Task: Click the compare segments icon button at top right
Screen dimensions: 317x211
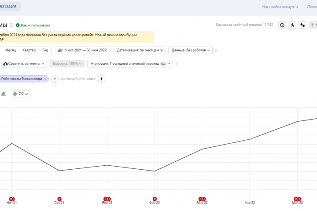Action: tap(302, 25)
